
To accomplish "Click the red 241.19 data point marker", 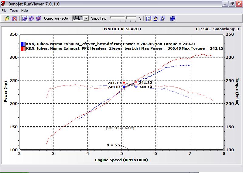I will click(x=124, y=83).
